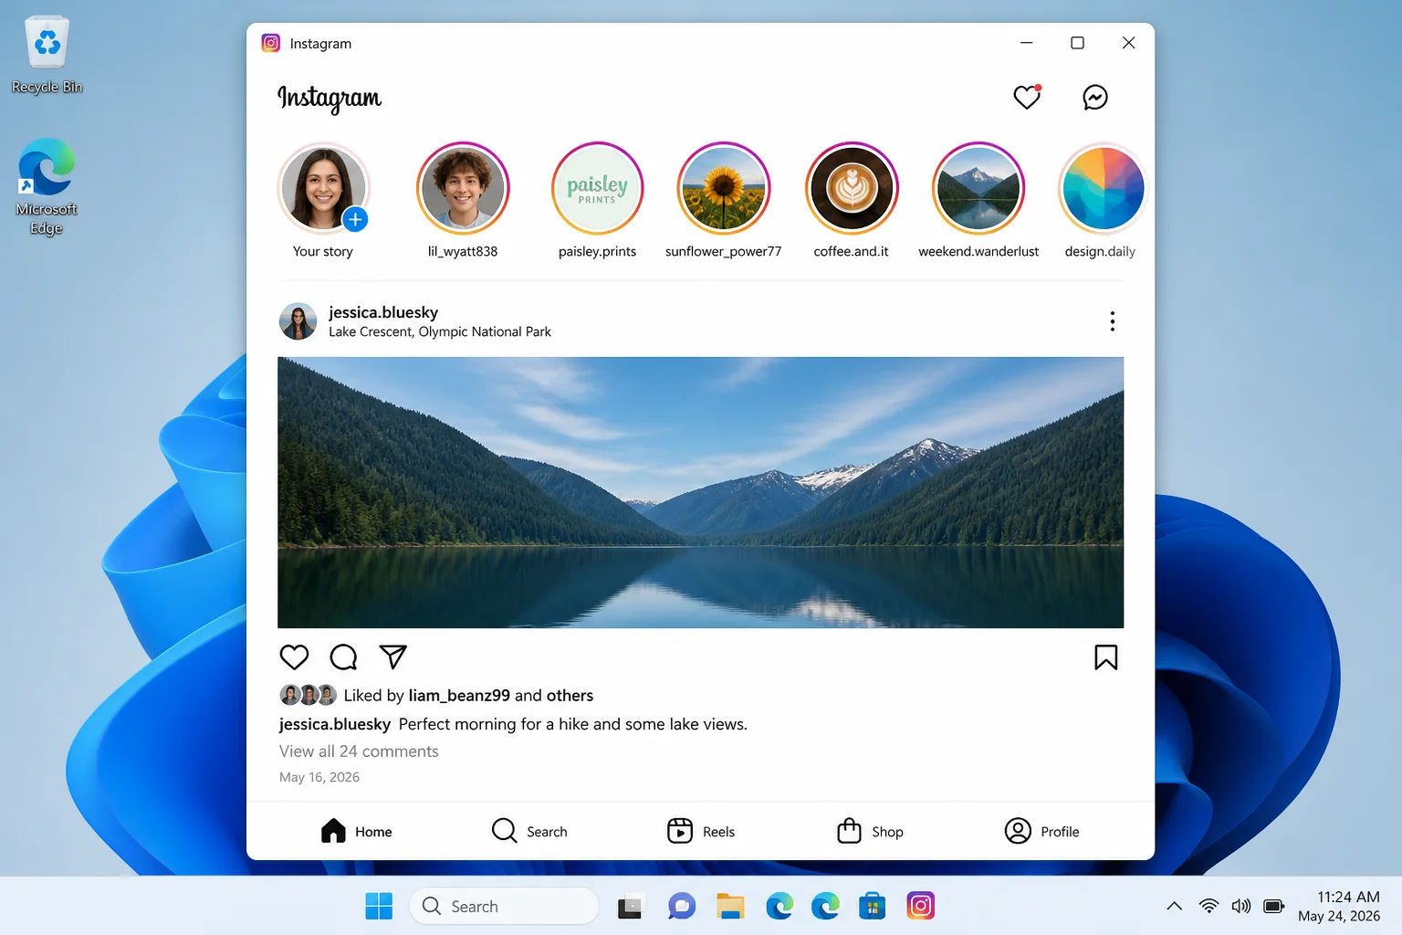Open Messenger direct messages icon
Screen dimensions: 1402x935
point(1095,97)
